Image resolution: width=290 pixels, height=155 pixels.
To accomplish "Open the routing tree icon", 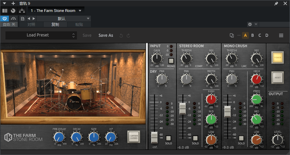I will 22,11.
